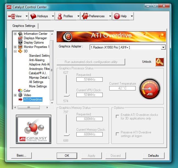The image size is (178, 168).
Task: Select the Graphics Settings tab
Action: point(24,26)
